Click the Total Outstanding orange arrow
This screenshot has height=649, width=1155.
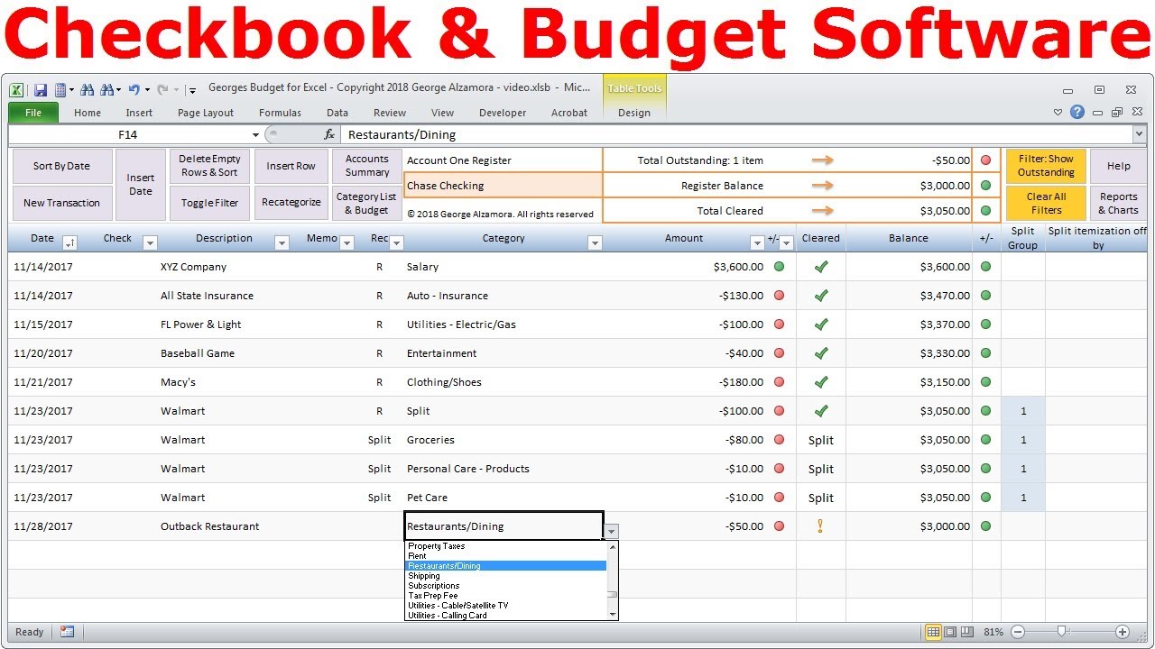tap(822, 160)
